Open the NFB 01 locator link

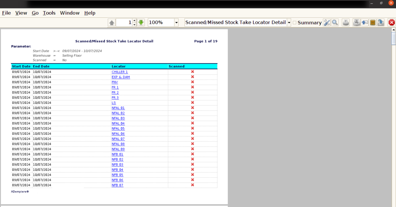pyautogui.click(x=118, y=154)
